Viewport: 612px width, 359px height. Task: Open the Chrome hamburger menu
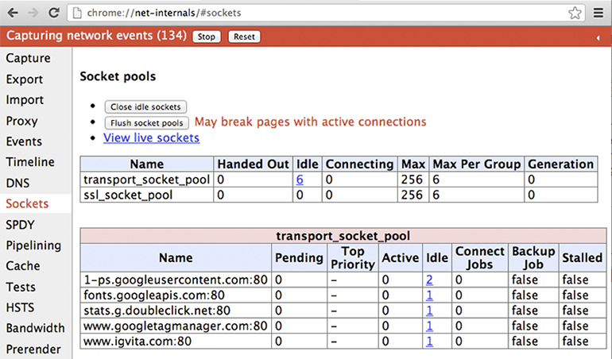(x=598, y=14)
